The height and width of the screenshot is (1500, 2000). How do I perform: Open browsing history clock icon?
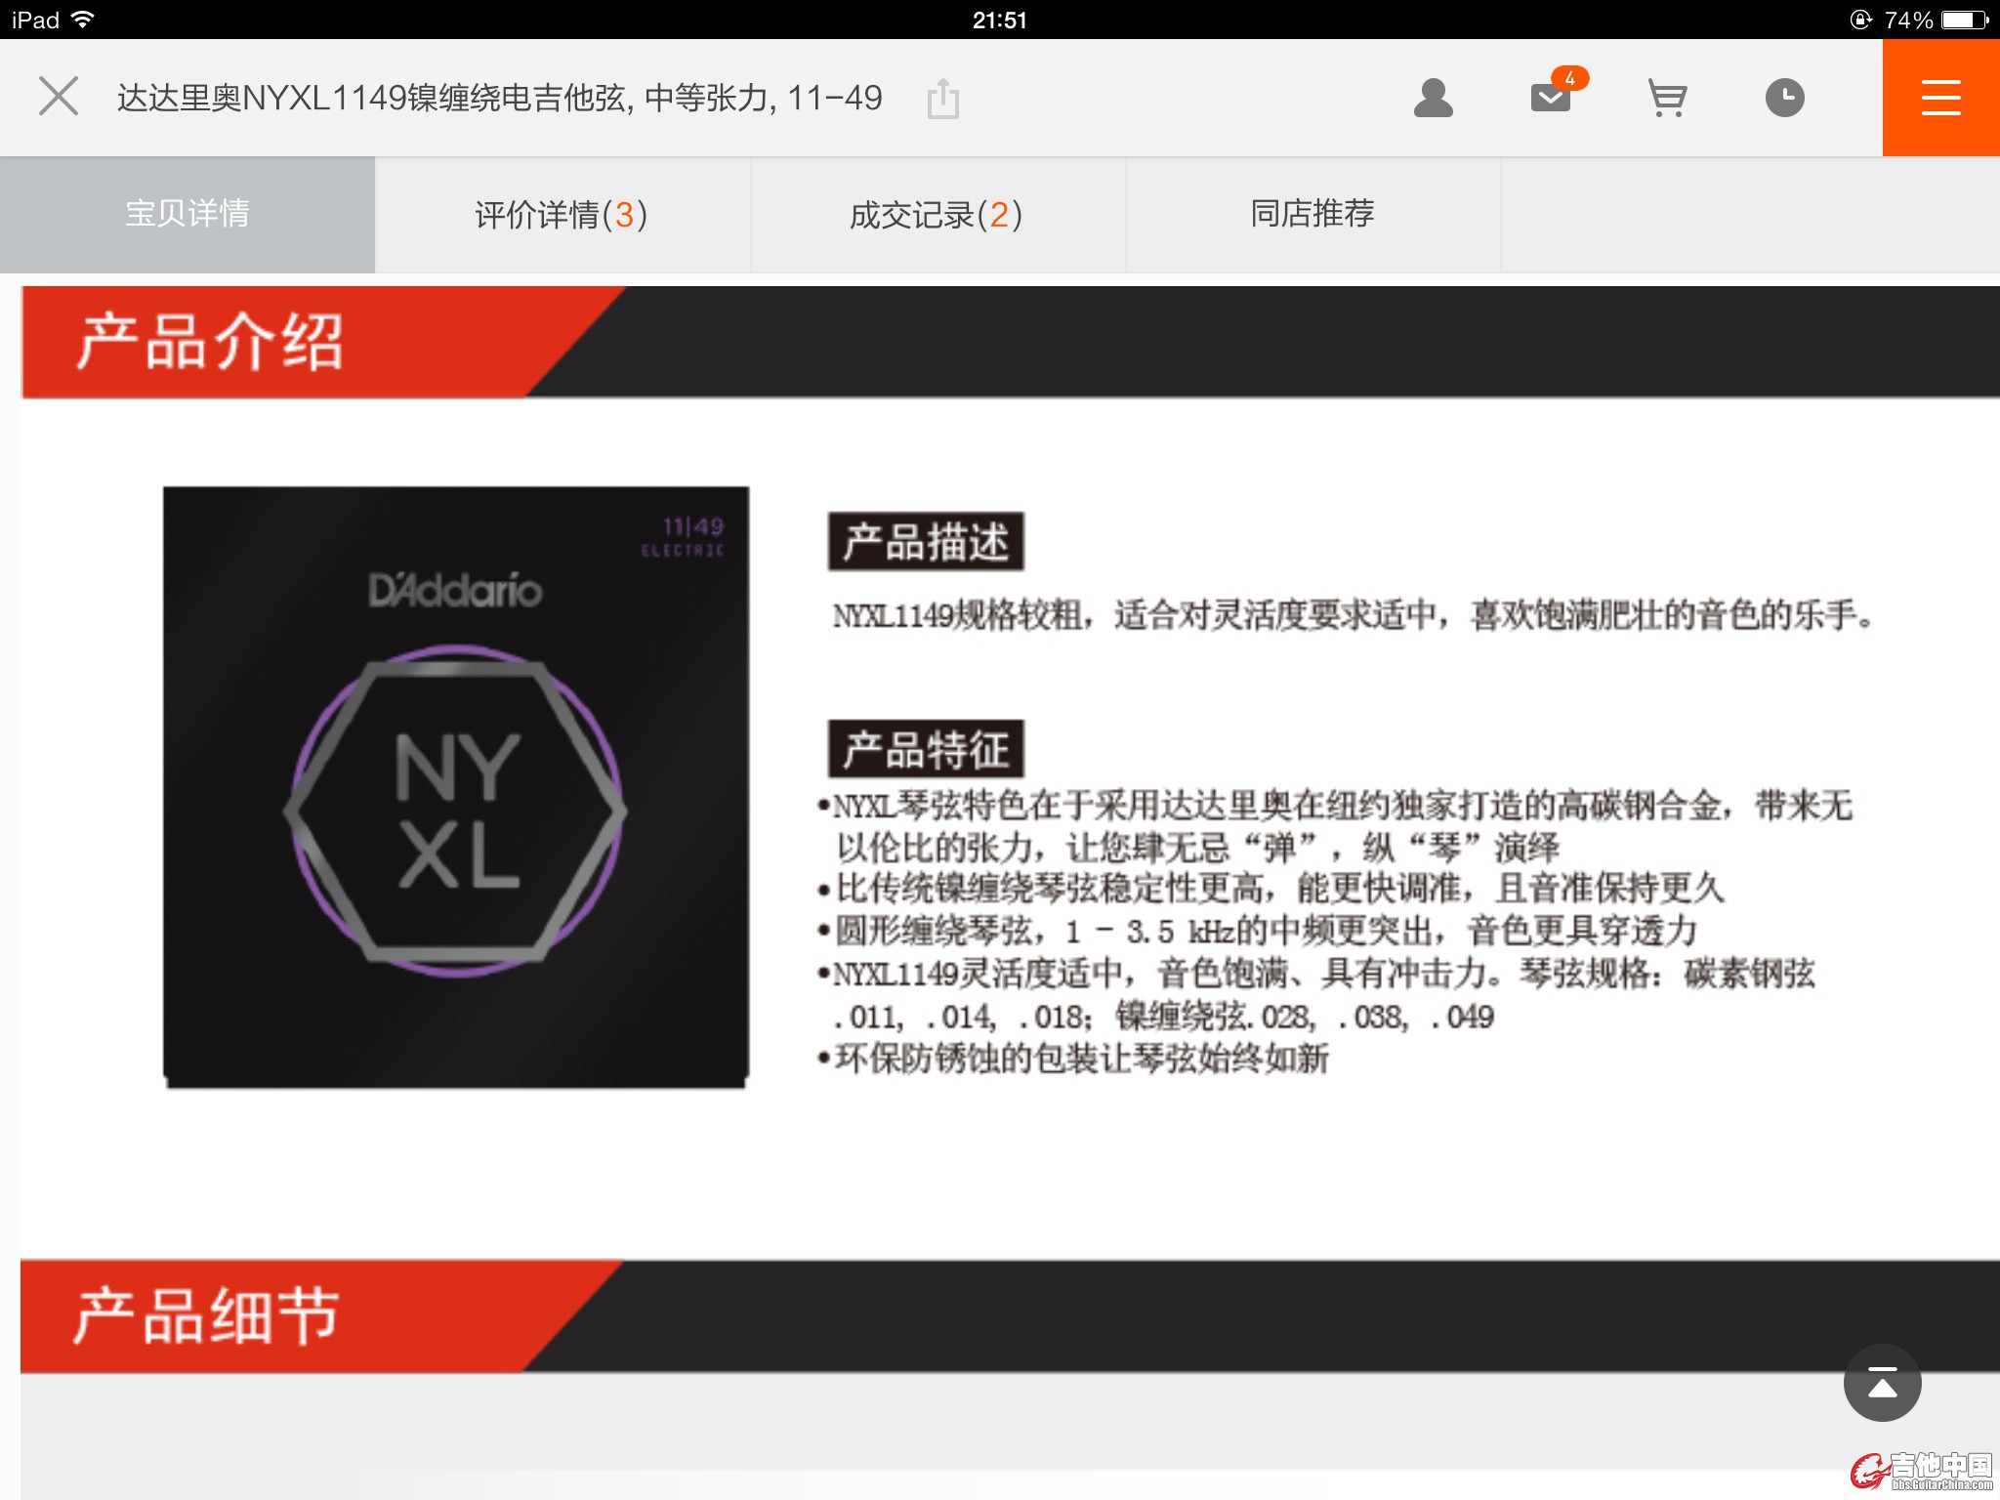tap(1784, 98)
